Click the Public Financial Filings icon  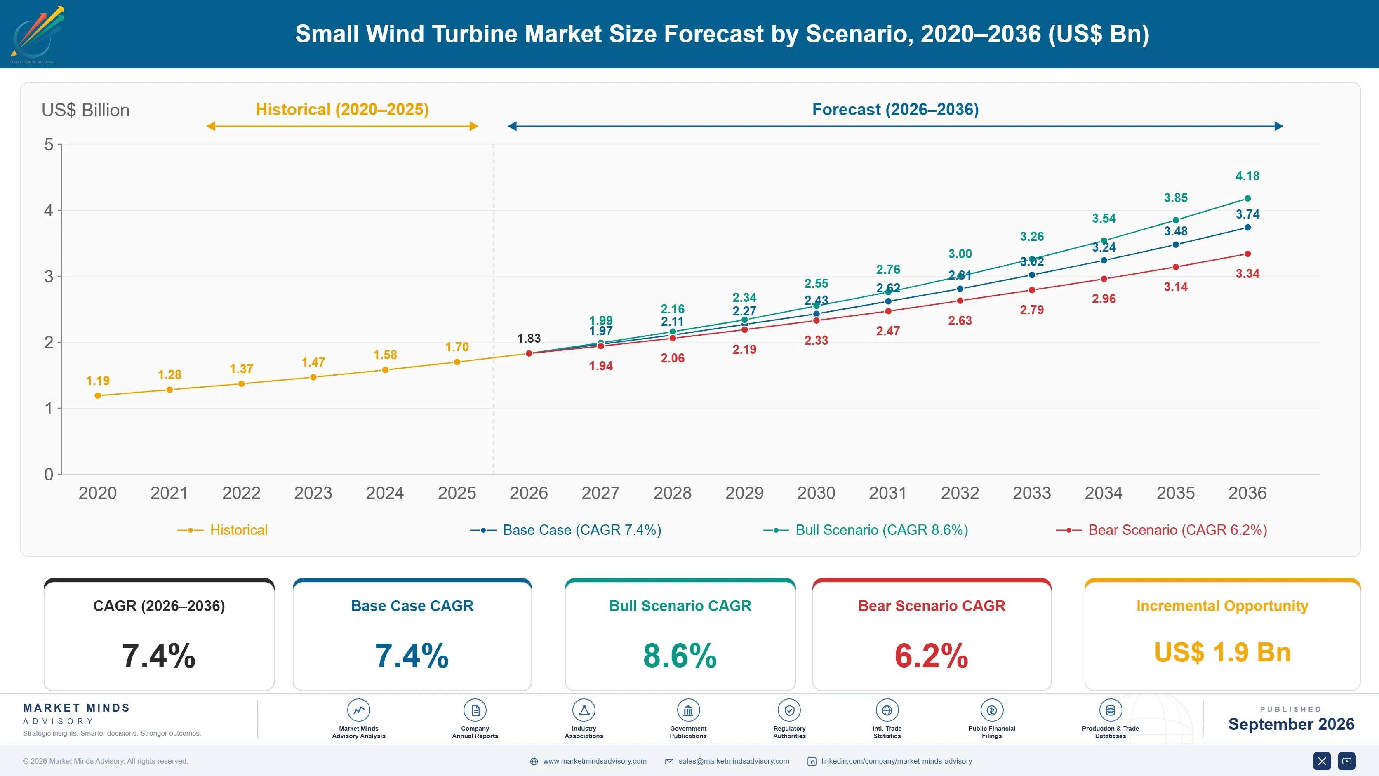click(x=991, y=710)
